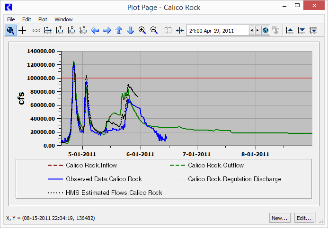The height and width of the screenshot is (228, 328).
Task: Click the down-triangle legend position icon
Action: pyautogui.click(x=301, y=31)
